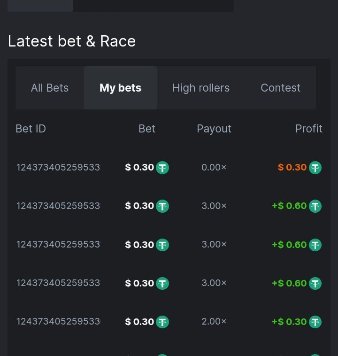Open the Contest tab

(x=280, y=88)
